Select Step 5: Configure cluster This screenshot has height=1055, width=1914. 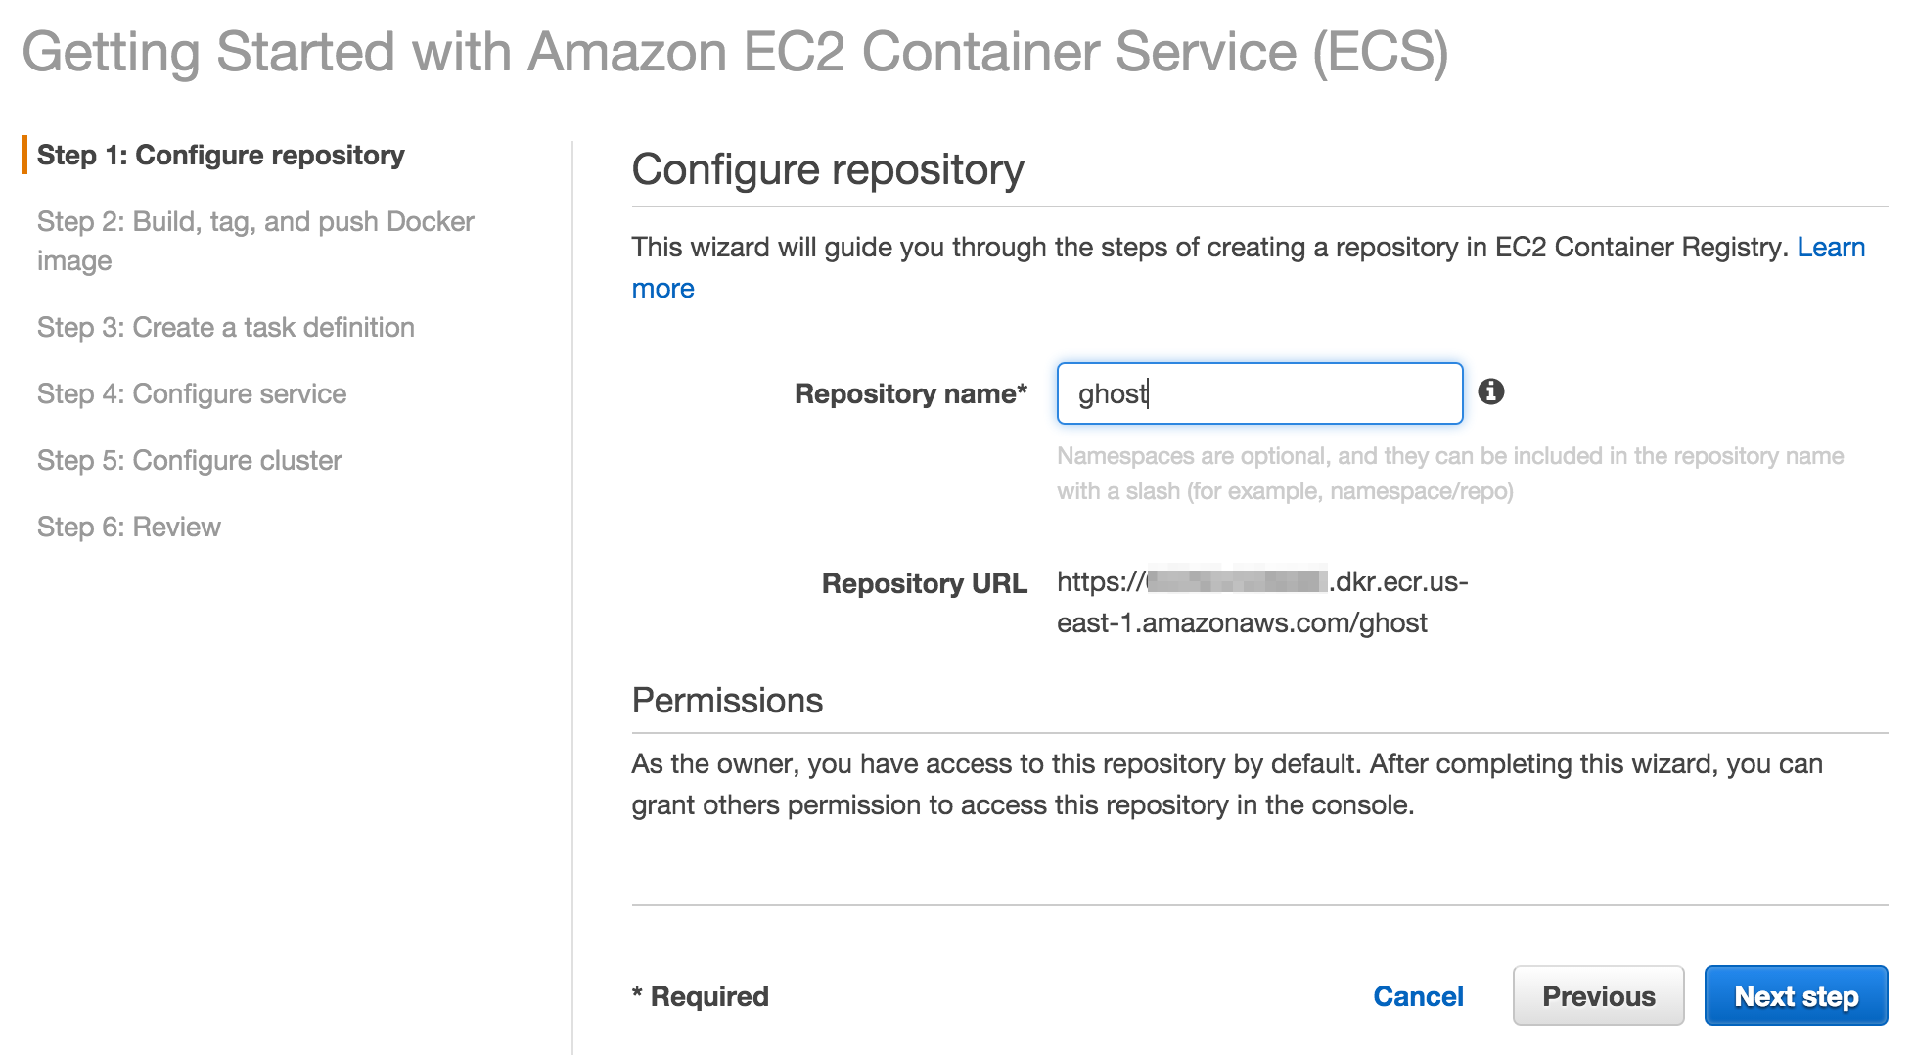[x=189, y=460]
